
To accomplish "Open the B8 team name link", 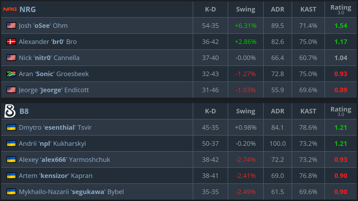I will [x=24, y=111].
